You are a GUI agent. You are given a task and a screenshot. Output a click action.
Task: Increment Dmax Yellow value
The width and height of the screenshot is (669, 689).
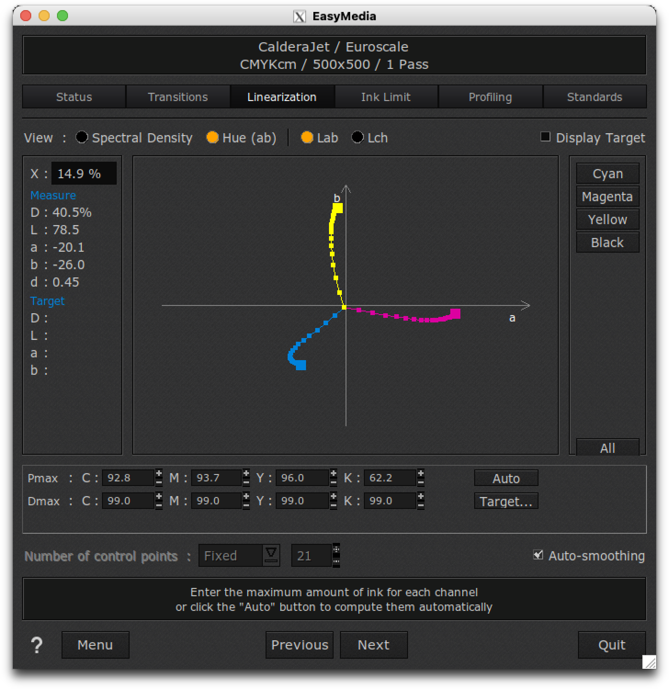[x=334, y=496]
